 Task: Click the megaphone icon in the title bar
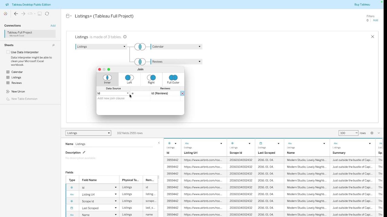[x=7, y=5]
